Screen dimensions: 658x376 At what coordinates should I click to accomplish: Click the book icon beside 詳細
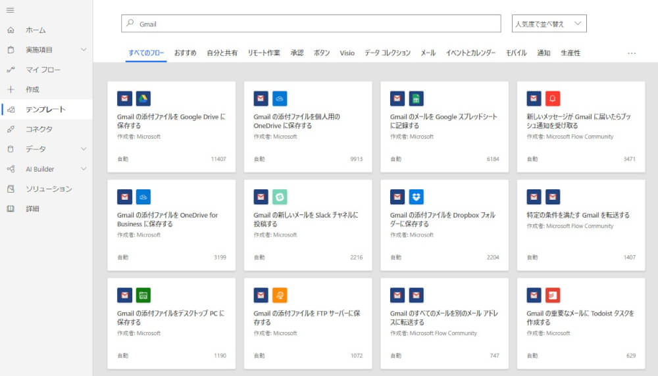point(11,209)
